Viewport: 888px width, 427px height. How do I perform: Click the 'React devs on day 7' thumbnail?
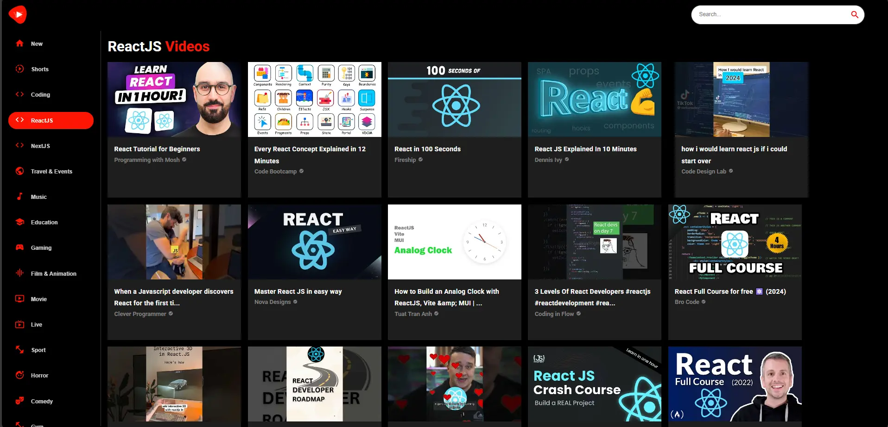[595, 242]
